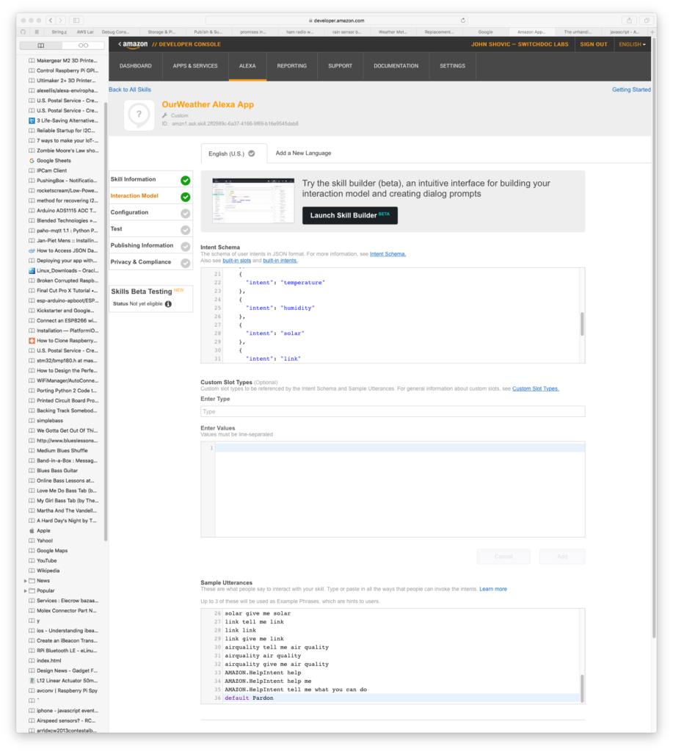Reload the page with the refresh icon
Image resolution: width=673 pixels, height=752 pixels.
463,21
